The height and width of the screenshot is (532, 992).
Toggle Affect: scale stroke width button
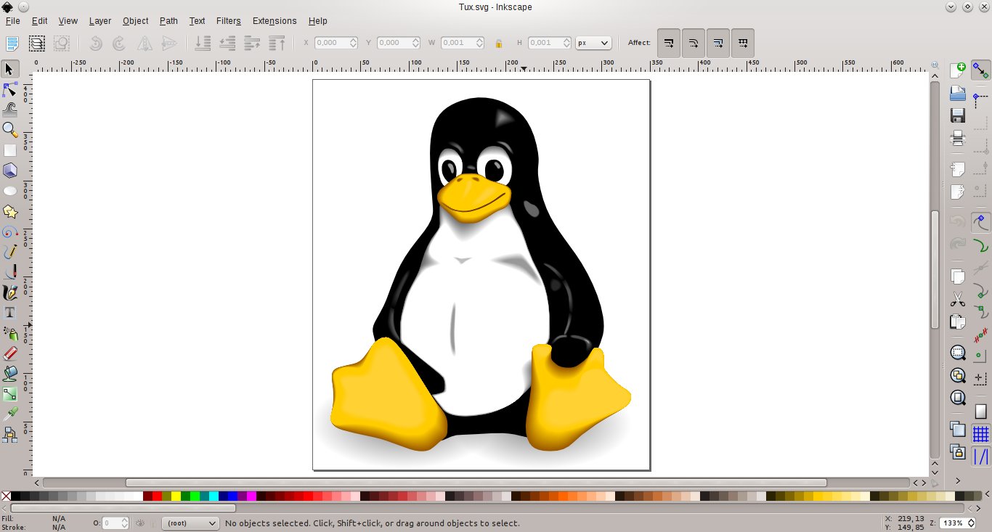point(668,44)
